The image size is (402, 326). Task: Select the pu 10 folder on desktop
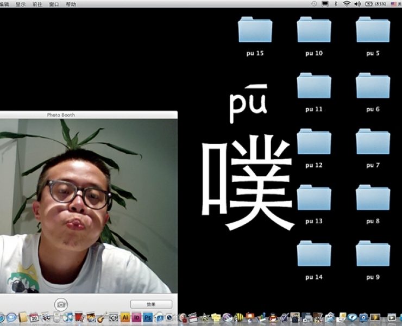click(313, 30)
